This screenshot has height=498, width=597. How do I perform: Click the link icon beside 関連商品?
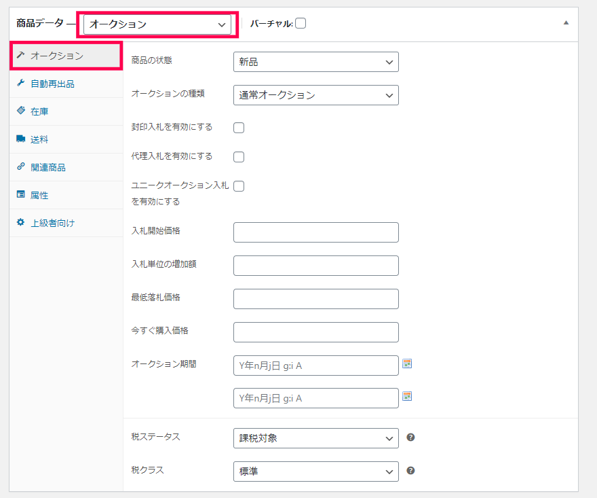[20, 166]
